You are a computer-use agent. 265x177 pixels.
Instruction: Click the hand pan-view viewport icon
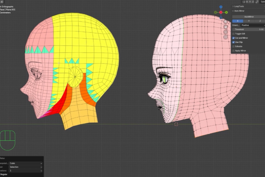226,27
